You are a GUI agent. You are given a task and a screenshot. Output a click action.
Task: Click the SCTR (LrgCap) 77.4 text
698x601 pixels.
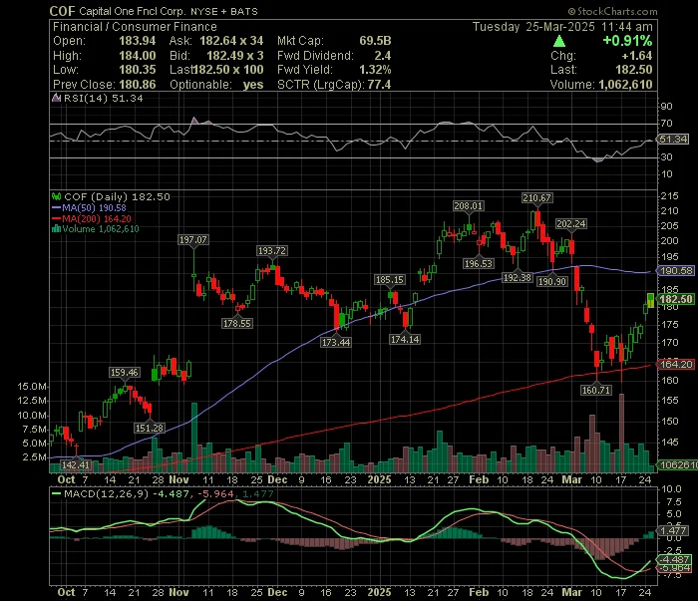(334, 85)
